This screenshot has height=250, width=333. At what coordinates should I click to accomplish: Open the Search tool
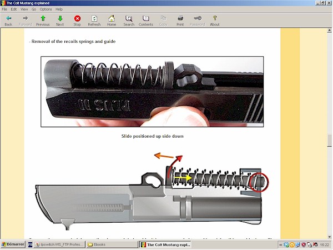tap(129, 21)
